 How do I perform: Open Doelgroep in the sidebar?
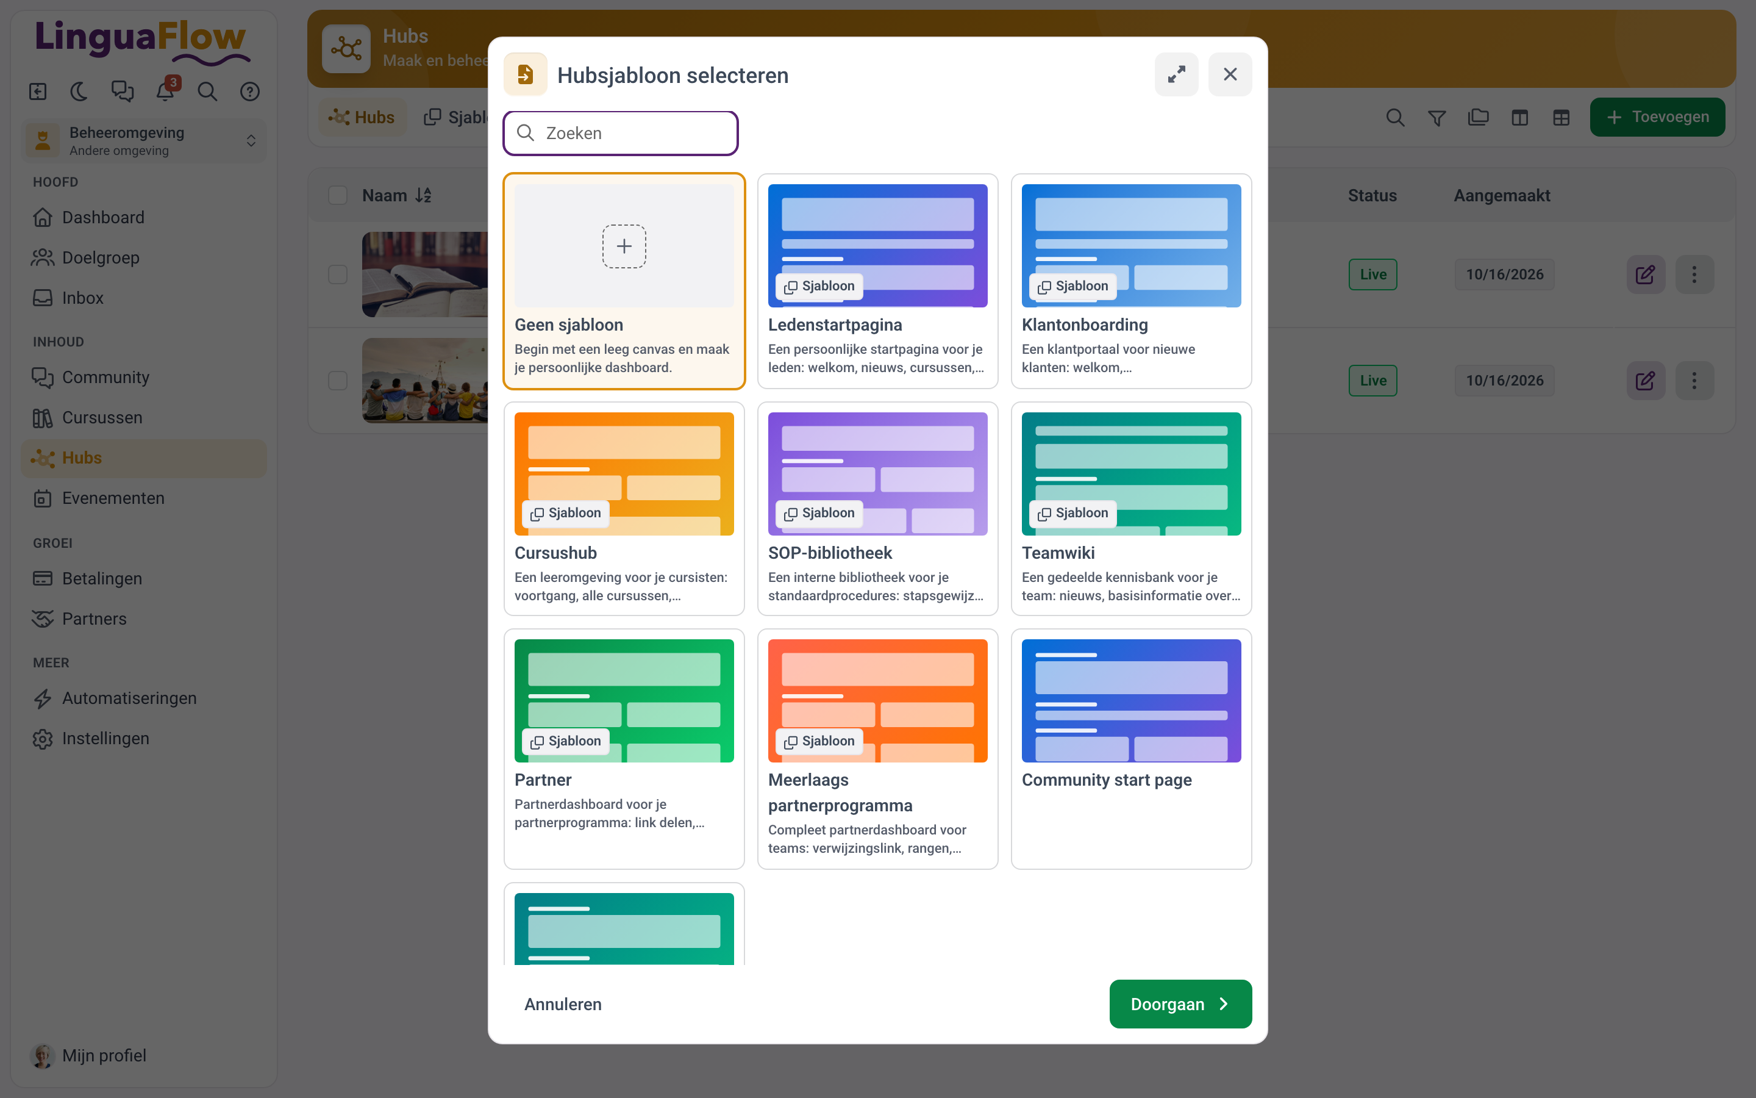[144, 258]
